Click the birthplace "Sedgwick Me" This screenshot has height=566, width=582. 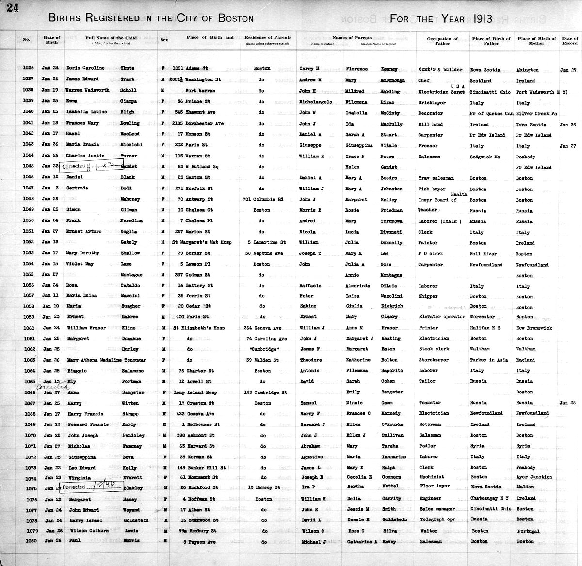pyautogui.click(x=485, y=157)
